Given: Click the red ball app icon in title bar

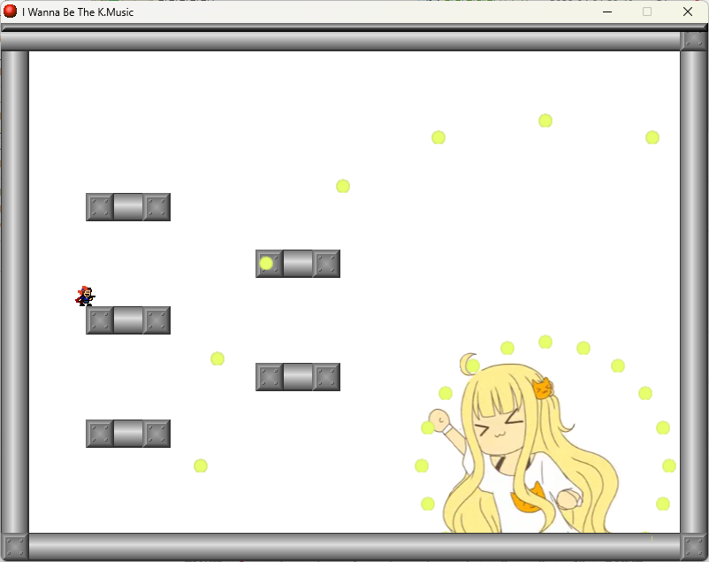Looking at the screenshot, I should pyautogui.click(x=10, y=12).
